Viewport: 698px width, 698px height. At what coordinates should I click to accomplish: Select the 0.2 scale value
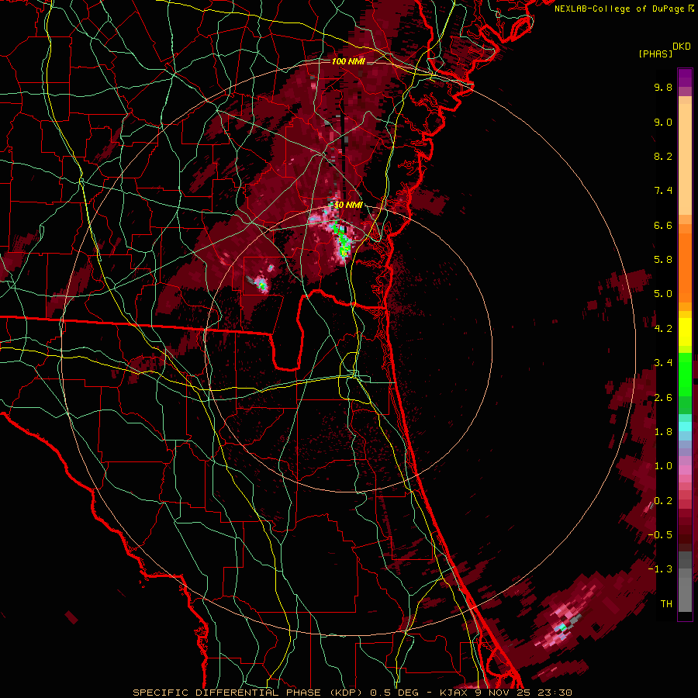(x=663, y=501)
